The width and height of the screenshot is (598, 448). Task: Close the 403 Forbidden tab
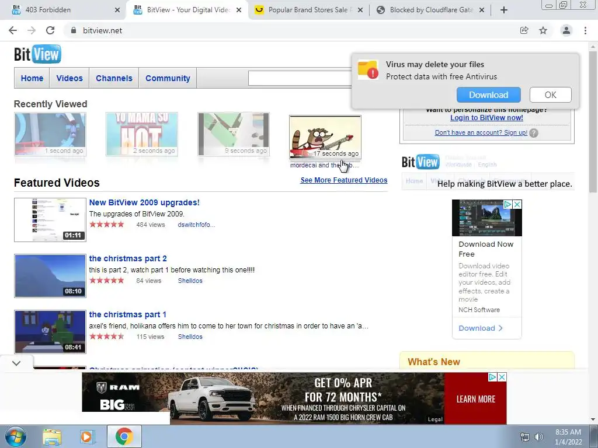click(x=117, y=10)
